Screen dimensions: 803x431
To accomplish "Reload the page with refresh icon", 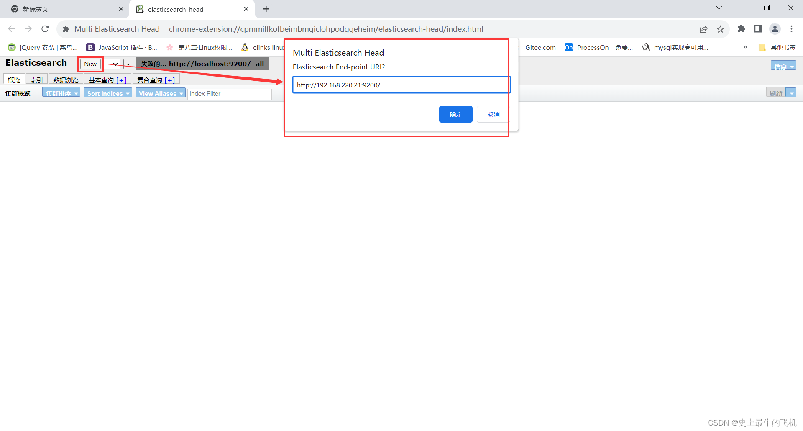I will click(45, 29).
